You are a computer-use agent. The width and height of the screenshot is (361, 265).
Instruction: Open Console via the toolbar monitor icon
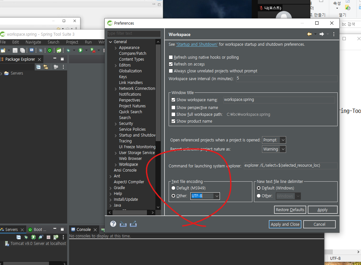(x=31, y=50)
